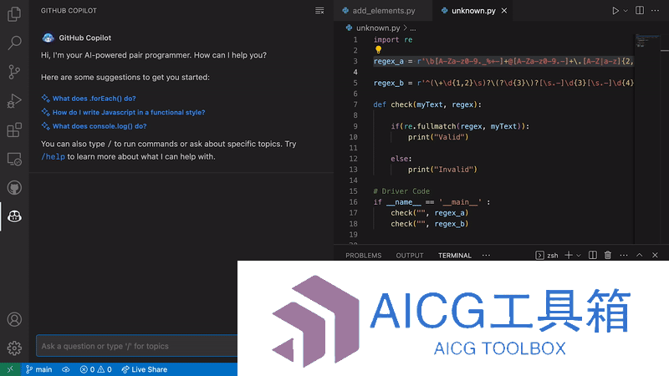Run the Python file with play icon

615,11
